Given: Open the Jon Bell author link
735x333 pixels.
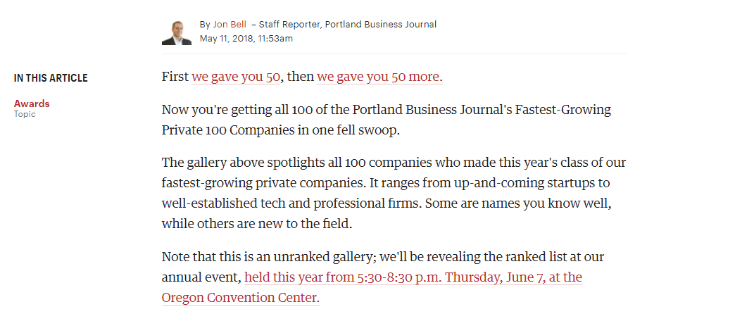Looking at the screenshot, I should pos(230,25).
